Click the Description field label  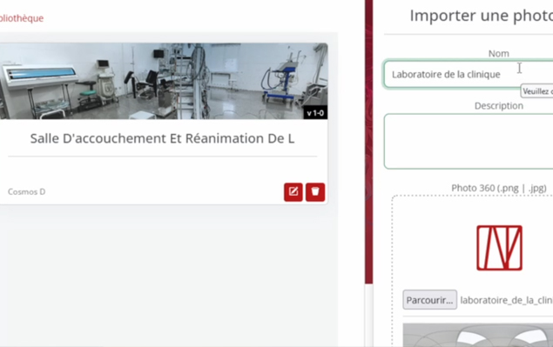click(499, 106)
